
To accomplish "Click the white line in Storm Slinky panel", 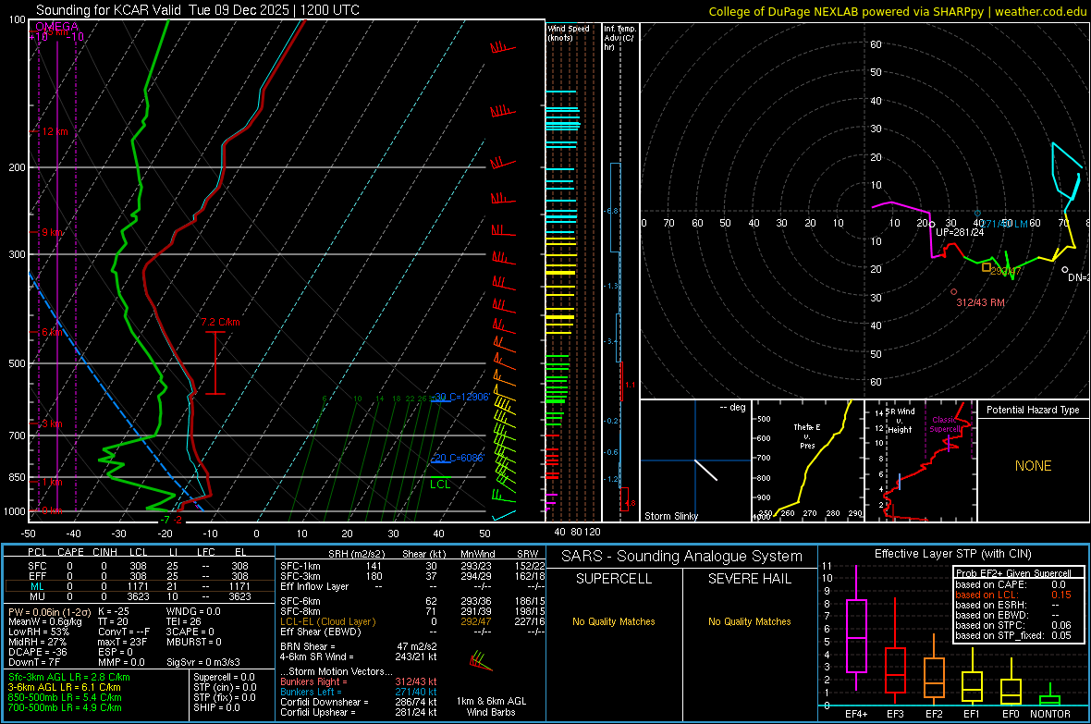I will click(705, 470).
